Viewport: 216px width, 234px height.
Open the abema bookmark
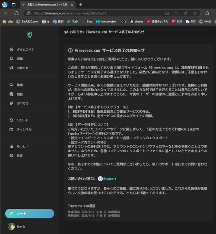point(136,22)
